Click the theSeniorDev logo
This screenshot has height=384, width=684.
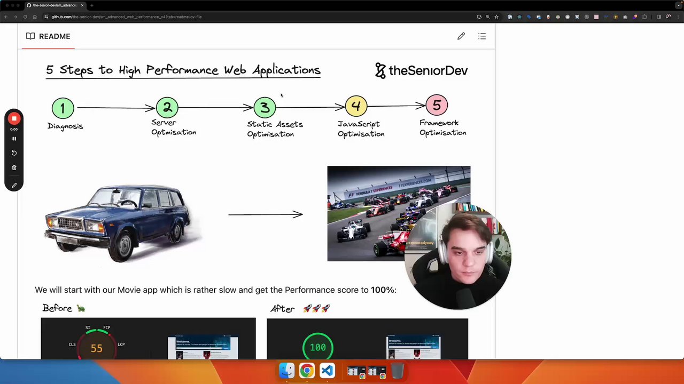(421, 70)
